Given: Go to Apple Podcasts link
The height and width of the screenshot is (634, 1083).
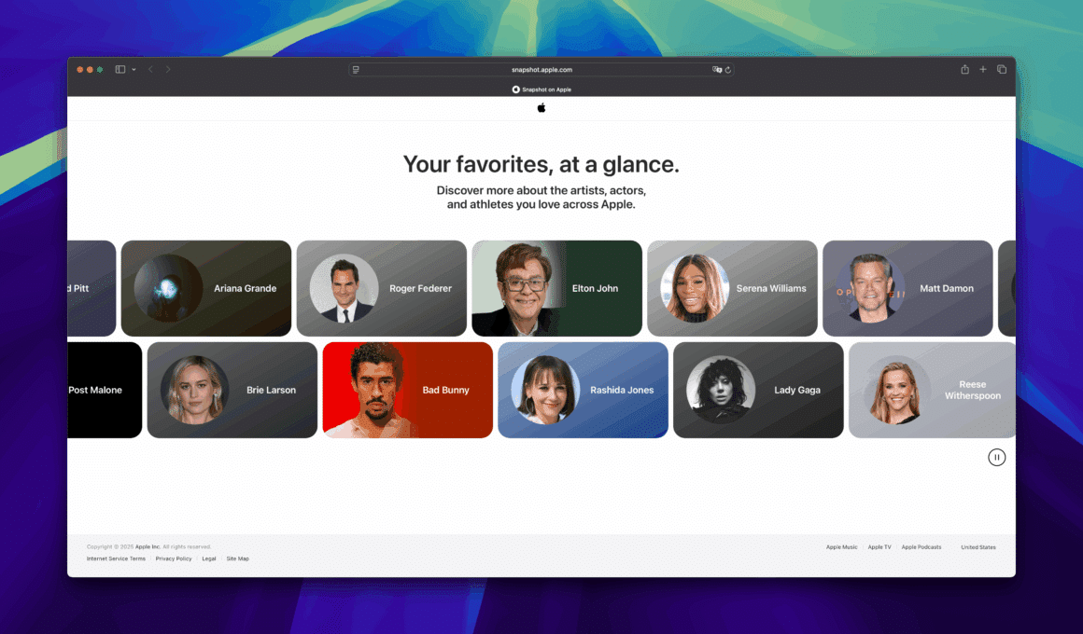Looking at the screenshot, I should tap(921, 547).
